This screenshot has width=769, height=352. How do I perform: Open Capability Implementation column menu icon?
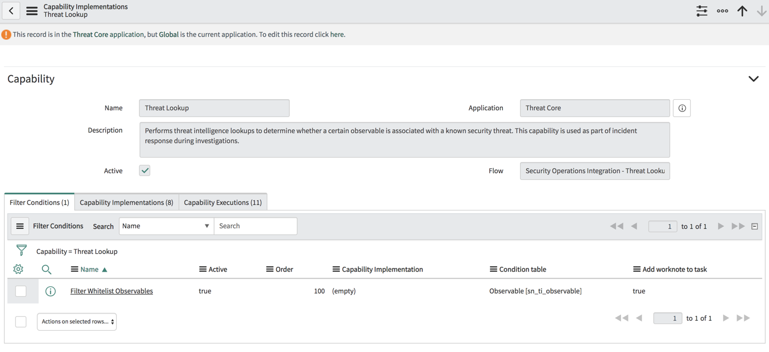point(336,270)
